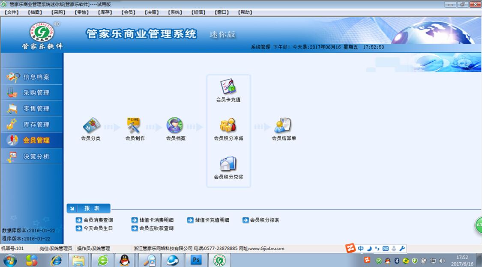482x267 pixels.
Task: Open the 【库存】 menu
Action: (105, 12)
